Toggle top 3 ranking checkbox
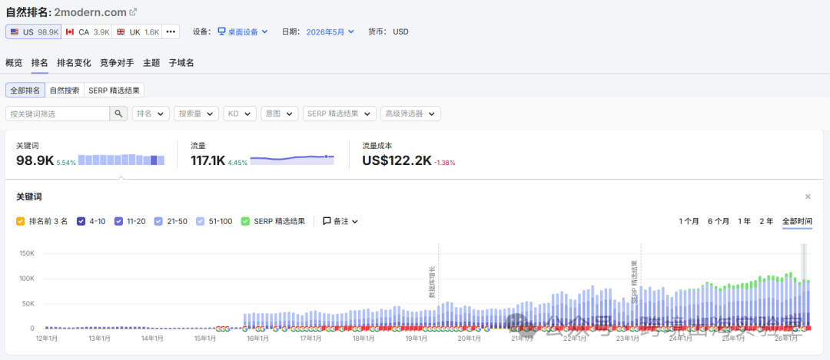Viewport: 830px width, 360px height. (20, 222)
